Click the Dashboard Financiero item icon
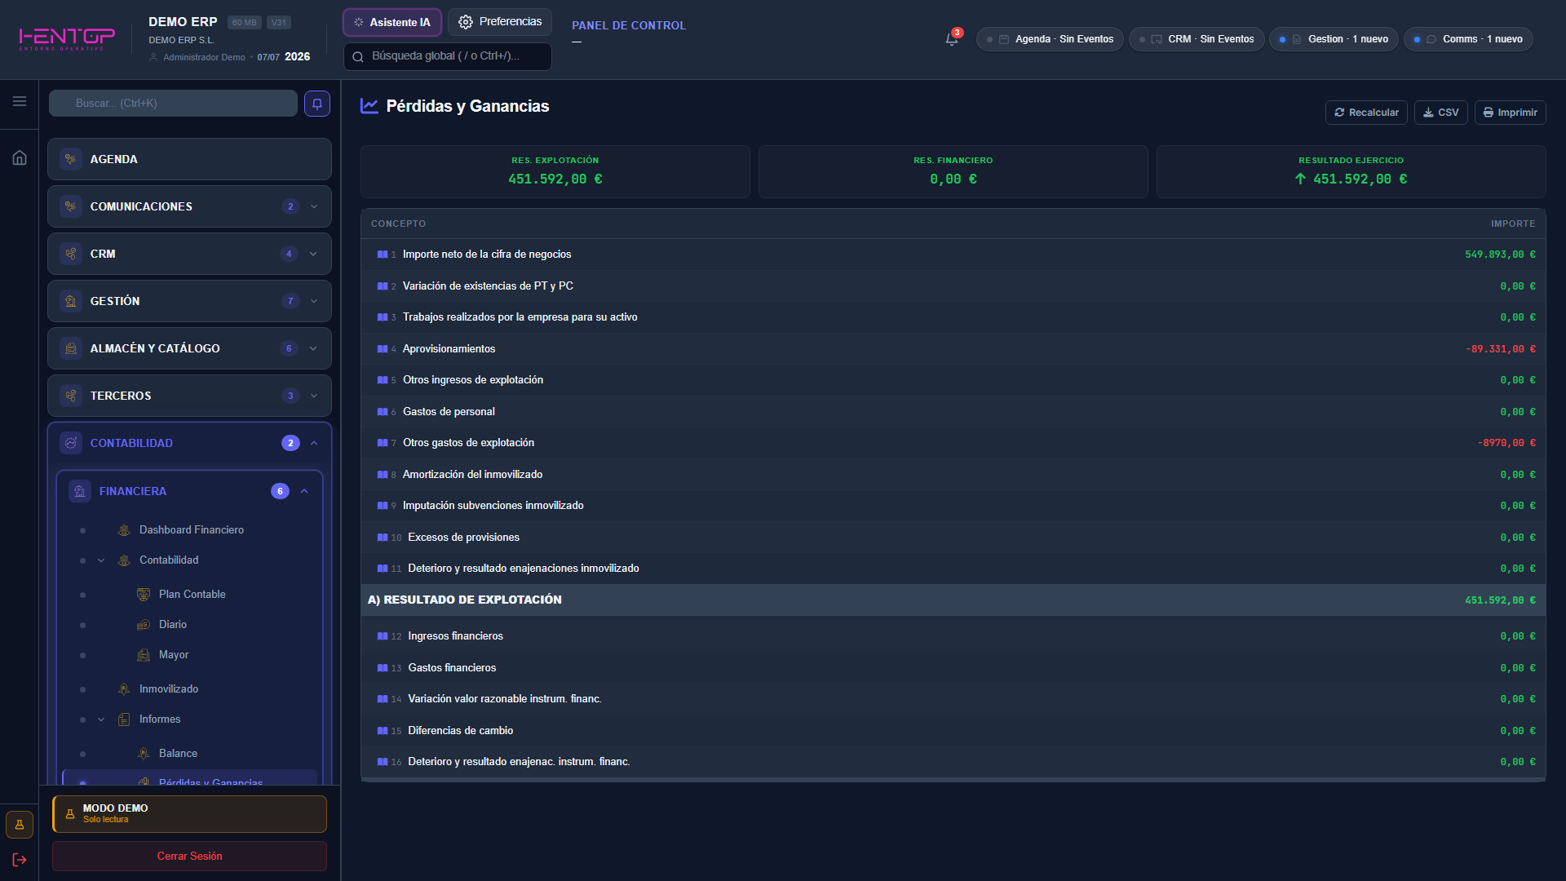The image size is (1566, 881). [x=124, y=530]
